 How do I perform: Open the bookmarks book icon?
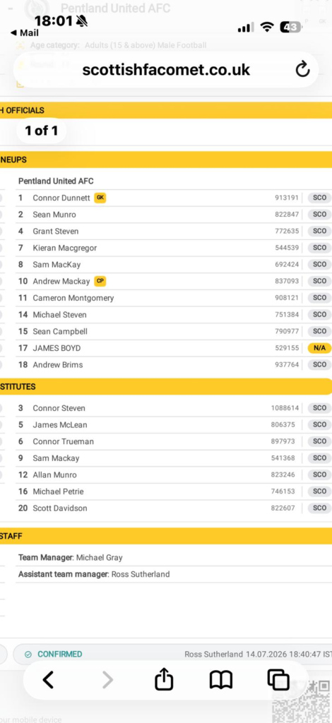[221, 680]
